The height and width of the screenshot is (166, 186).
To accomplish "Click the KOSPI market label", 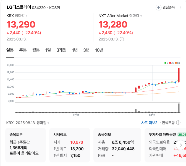I will (x=54, y=8).
